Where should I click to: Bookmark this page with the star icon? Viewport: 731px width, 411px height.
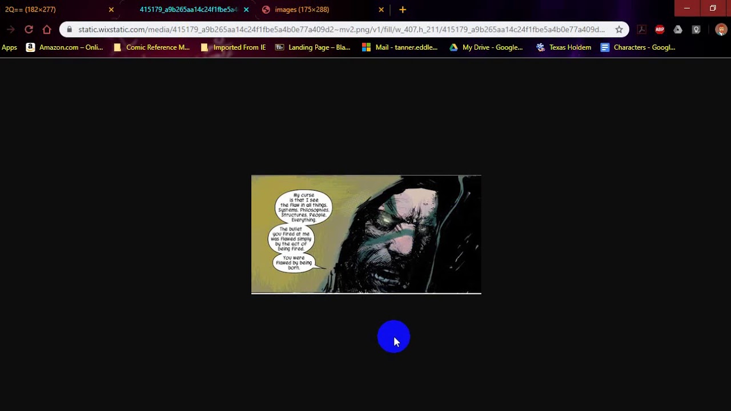pyautogui.click(x=619, y=30)
